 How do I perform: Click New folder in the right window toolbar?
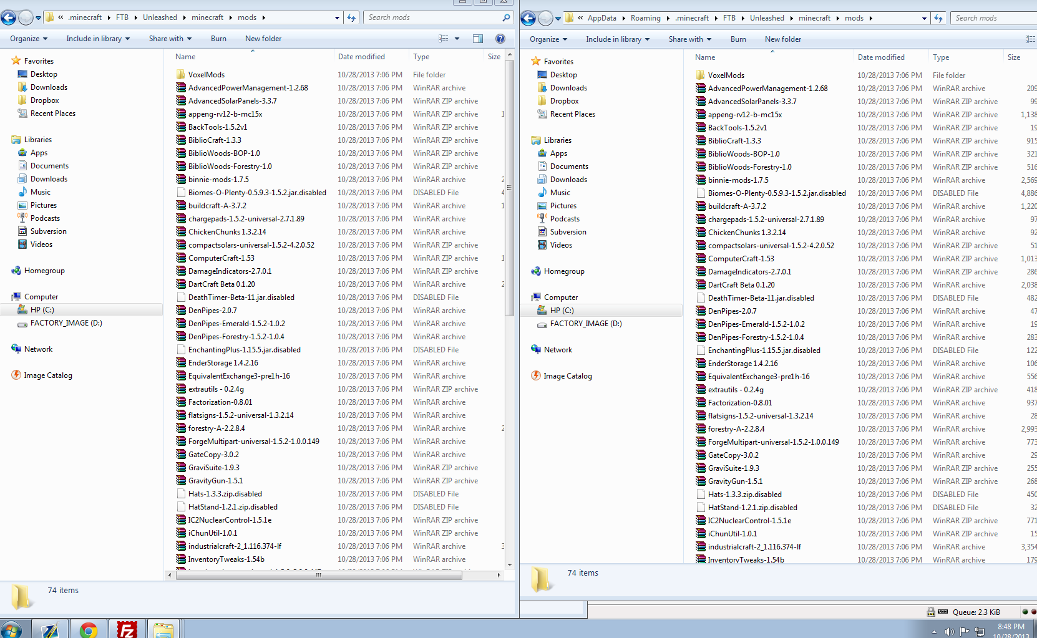[x=783, y=39]
